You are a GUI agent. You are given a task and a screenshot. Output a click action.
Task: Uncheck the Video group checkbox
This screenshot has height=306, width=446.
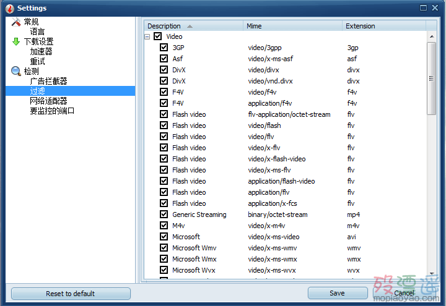157,36
